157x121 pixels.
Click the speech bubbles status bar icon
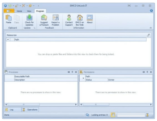point(87,115)
